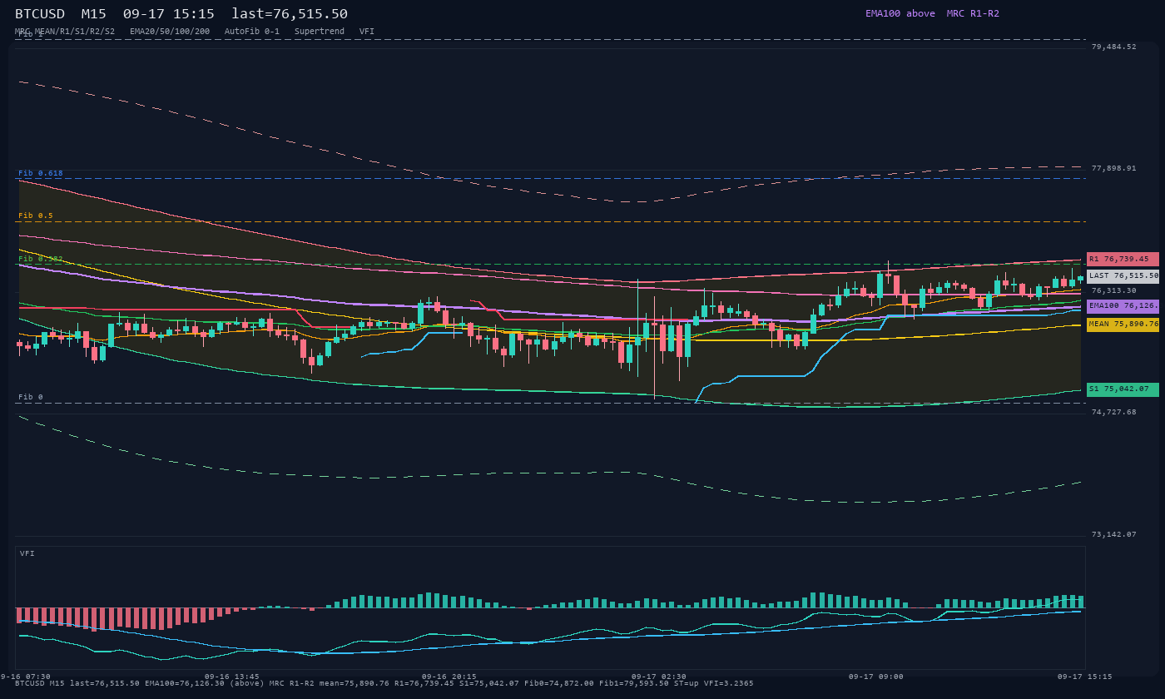Click the BTCUSD symbol in the chart title
Screen dimensions: 1165x699
coord(40,13)
